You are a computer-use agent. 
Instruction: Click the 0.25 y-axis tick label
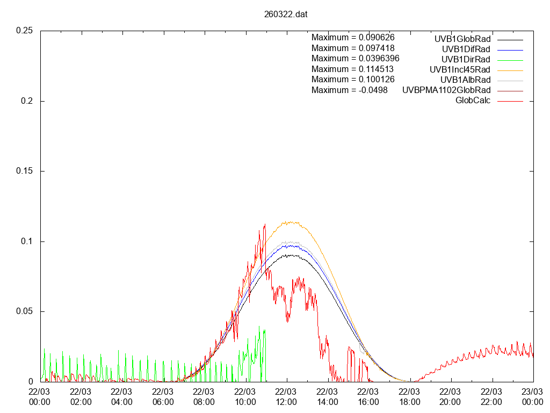(25, 31)
